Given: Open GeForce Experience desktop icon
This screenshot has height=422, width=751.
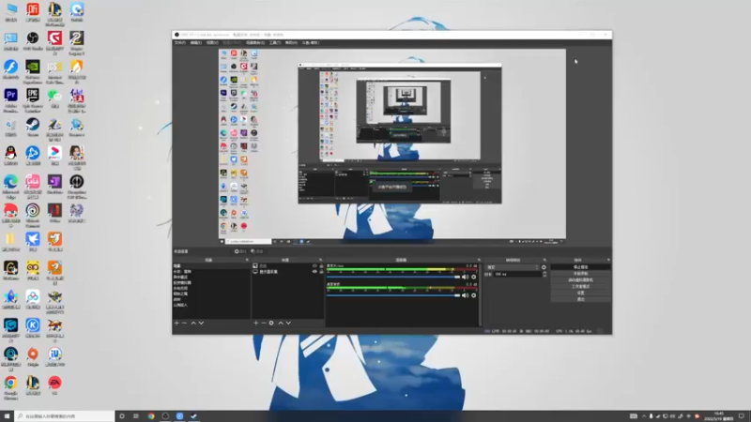Looking at the screenshot, I should (33, 72).
